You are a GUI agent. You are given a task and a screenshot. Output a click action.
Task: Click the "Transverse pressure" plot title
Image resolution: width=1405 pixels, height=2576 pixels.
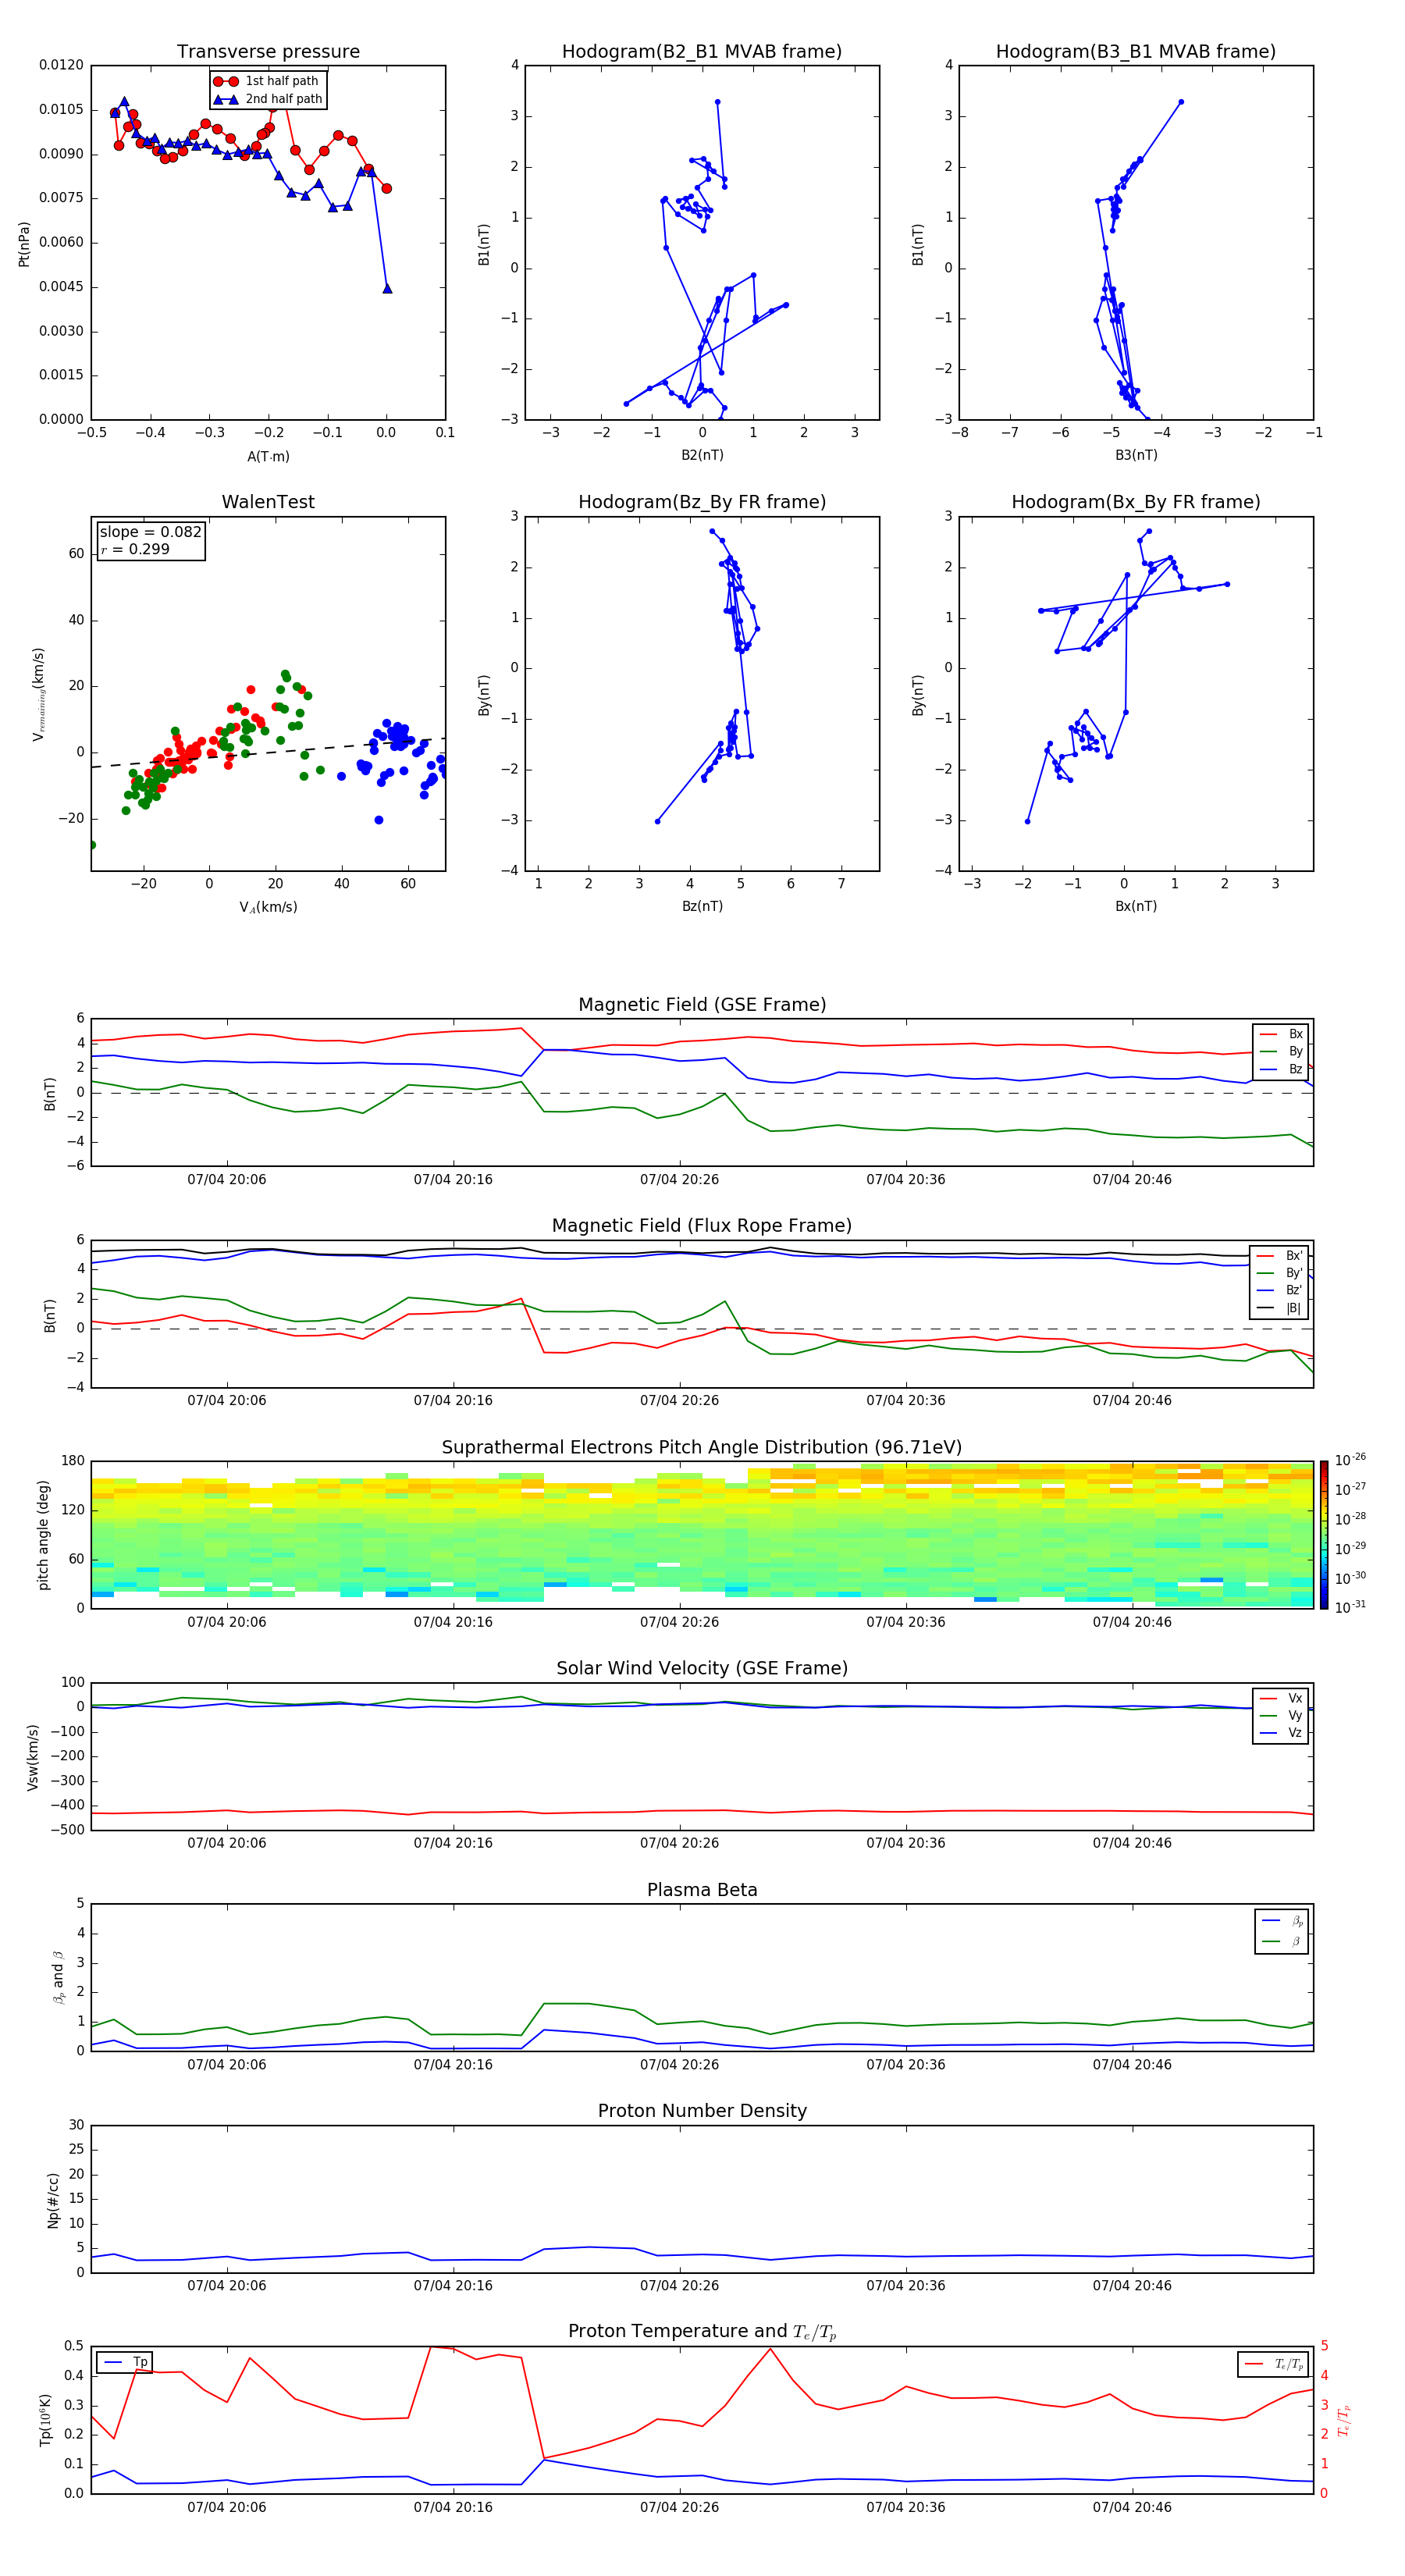tap(268, 51)
